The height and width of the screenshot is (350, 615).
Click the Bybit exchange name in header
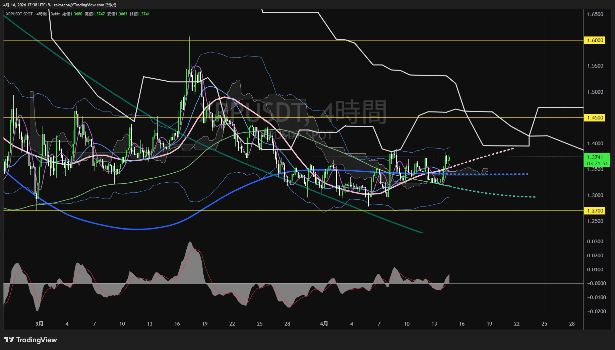(x=55, y=14)
